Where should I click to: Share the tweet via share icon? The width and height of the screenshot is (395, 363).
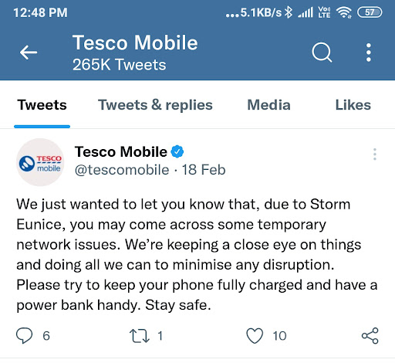370,336
